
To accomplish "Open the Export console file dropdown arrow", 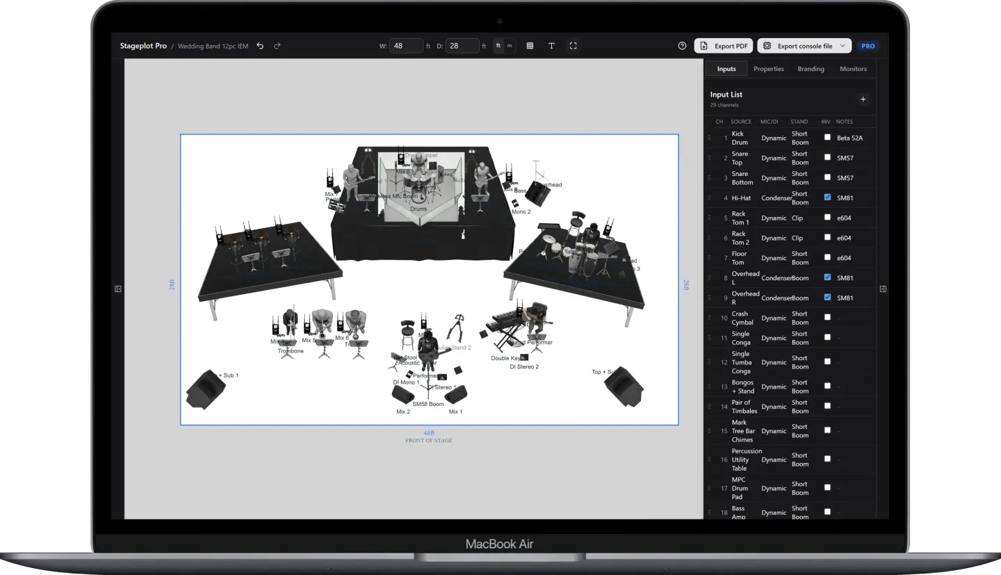I will (x=843, y=46).
